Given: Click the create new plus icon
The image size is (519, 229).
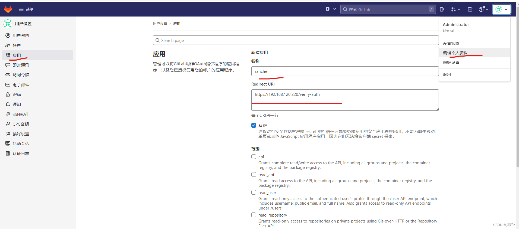Looking at the screenshot, I should click(328, 9).
